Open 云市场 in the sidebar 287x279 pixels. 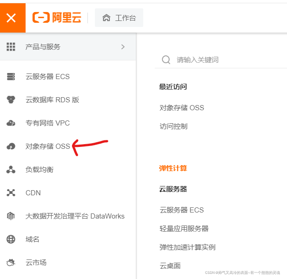[36, 262]
